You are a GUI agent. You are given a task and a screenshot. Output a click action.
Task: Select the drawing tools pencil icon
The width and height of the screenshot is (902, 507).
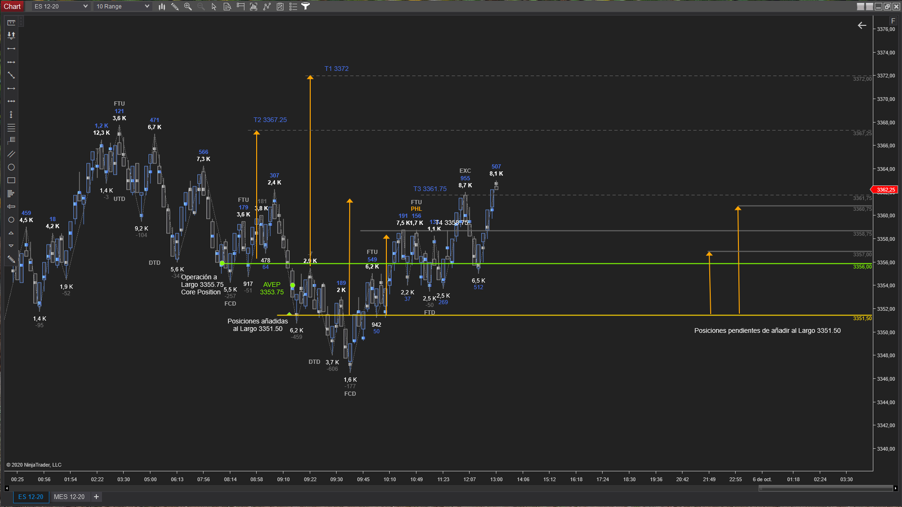coord(175,7)
